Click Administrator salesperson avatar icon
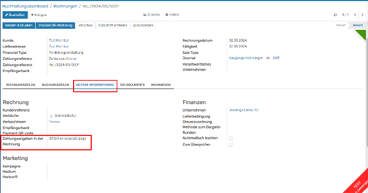Screen dimensions: 368x193 51,116
